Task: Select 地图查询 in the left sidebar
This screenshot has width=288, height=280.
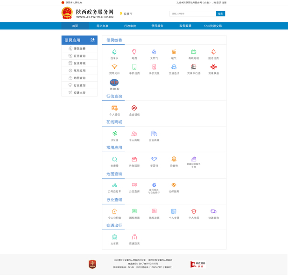Action: 79,78
